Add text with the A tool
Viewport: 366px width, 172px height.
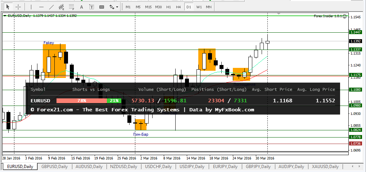(81, 7)
